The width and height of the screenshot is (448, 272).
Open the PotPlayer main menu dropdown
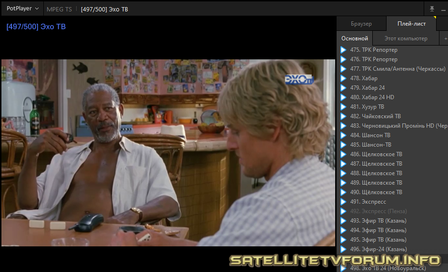22,9
